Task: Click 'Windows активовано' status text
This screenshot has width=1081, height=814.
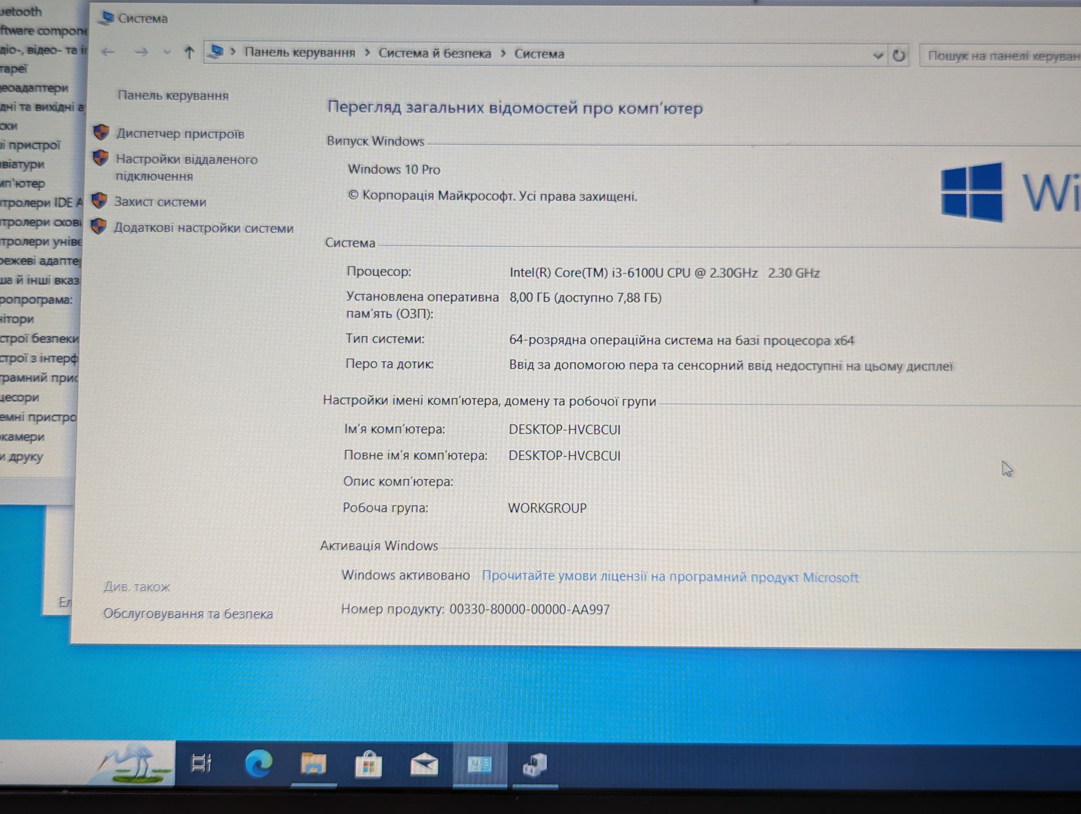Action: [406, 575]
